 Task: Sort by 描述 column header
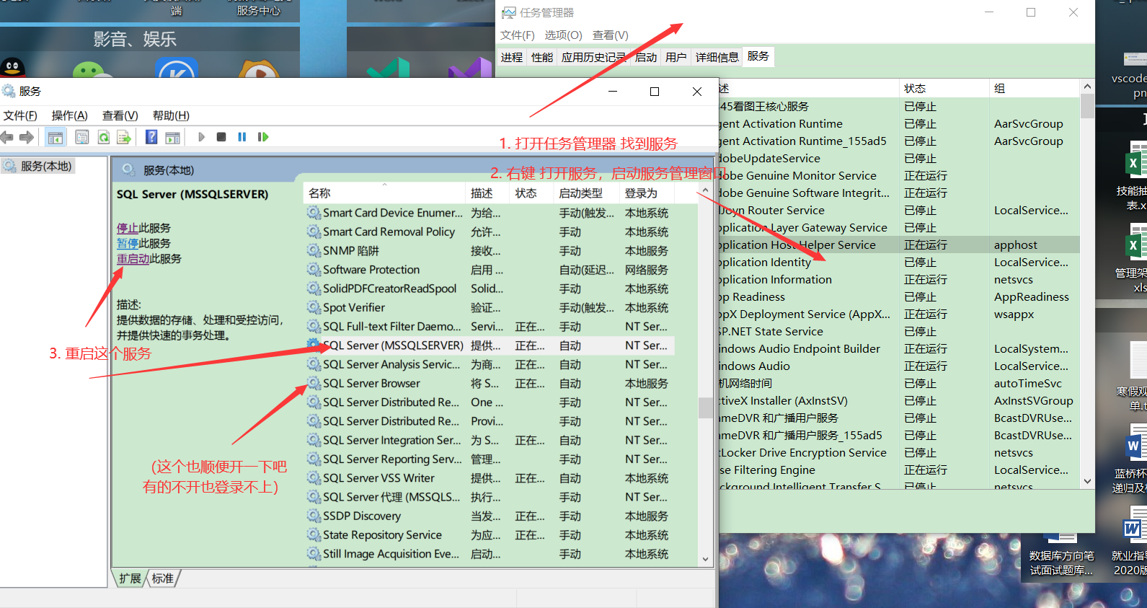point(487,193)
